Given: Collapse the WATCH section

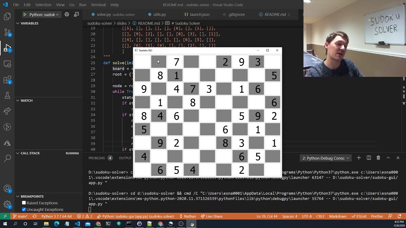Looking at the screenshot, I should (26, 100).
